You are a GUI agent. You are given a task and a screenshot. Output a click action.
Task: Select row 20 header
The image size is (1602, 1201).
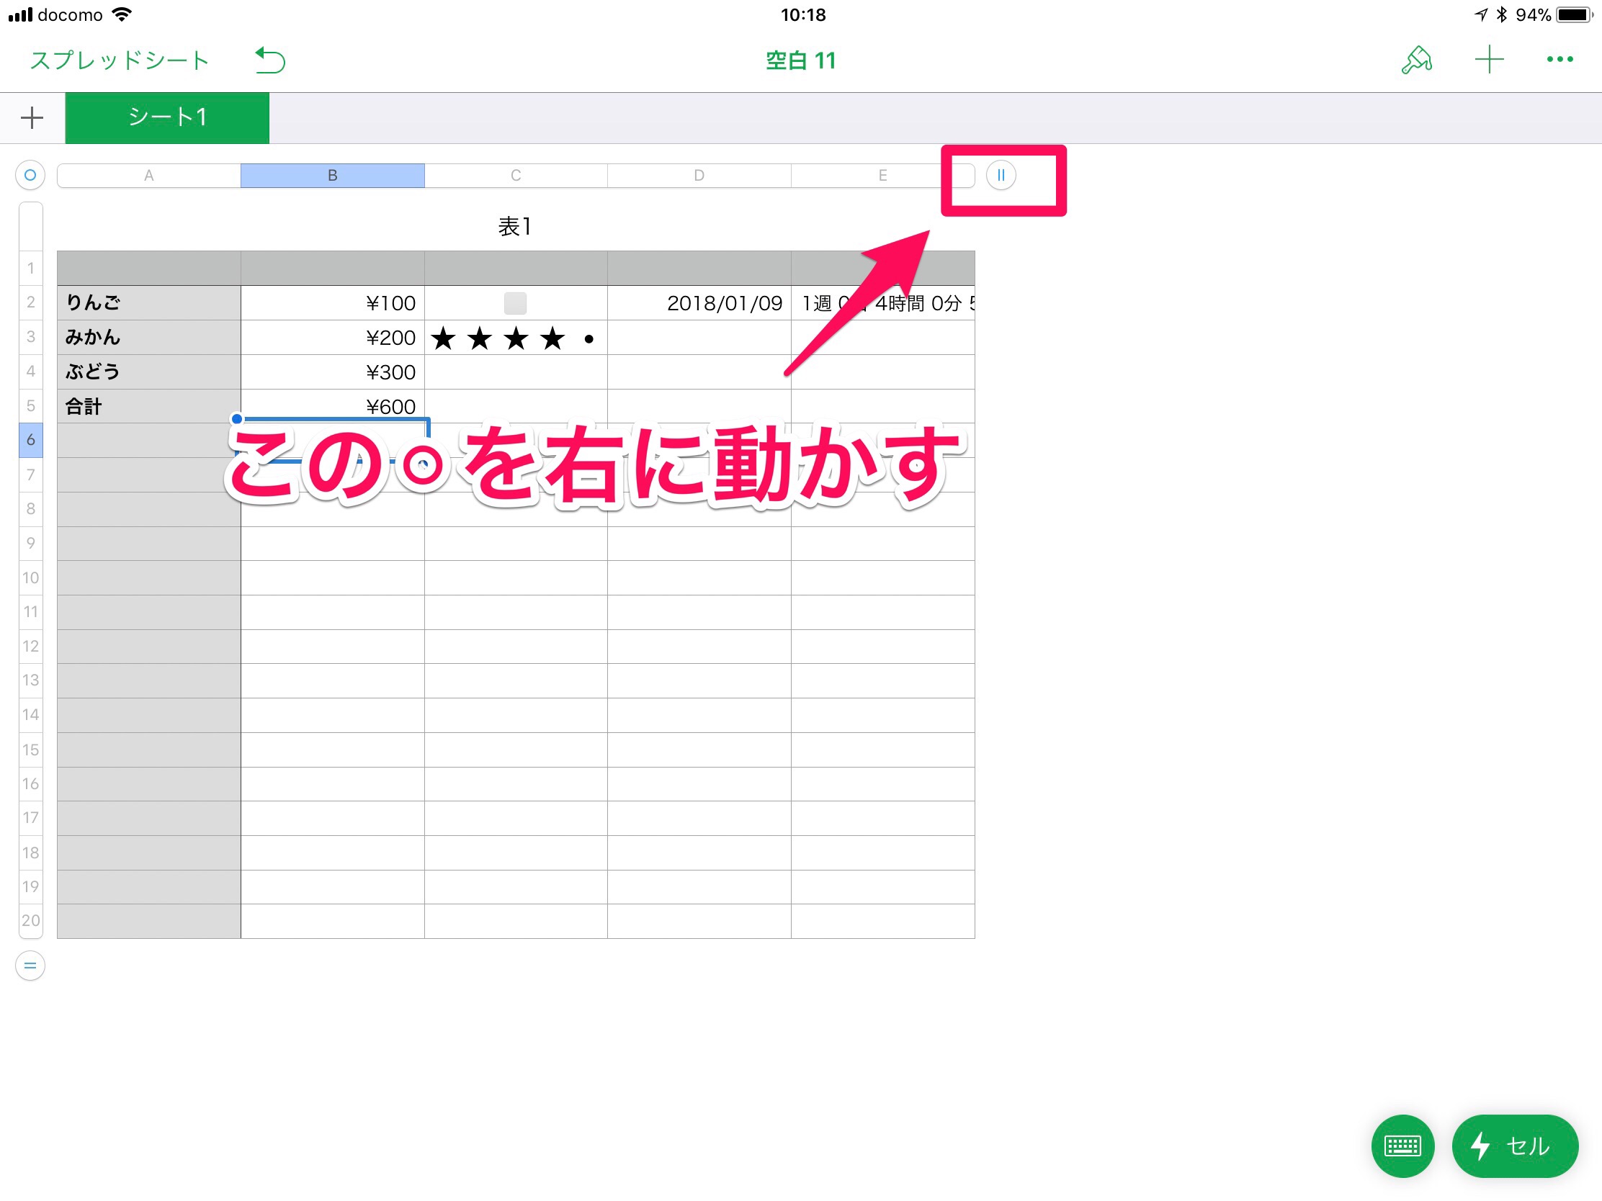click(30, 921)
